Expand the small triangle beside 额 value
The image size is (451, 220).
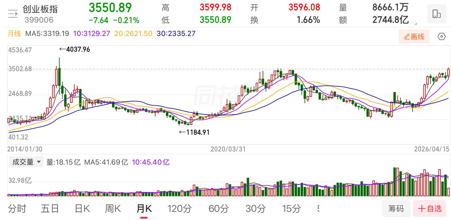tap(415, 24)
